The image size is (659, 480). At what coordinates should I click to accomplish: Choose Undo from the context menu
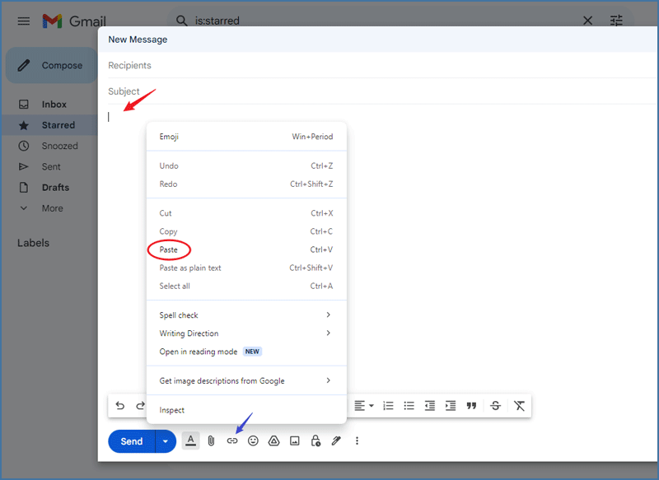246,165
